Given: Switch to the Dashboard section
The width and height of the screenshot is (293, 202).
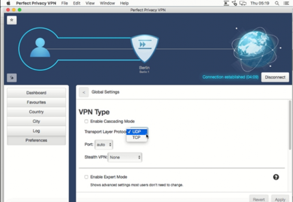Looking at the screenshot, I should coord(36,93).
